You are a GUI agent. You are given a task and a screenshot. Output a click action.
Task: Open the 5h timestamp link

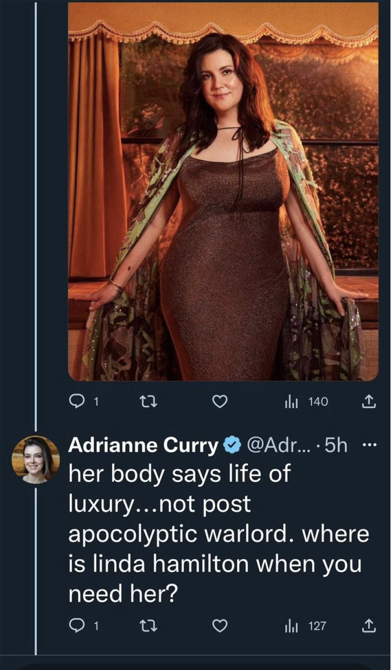(335, 446)
